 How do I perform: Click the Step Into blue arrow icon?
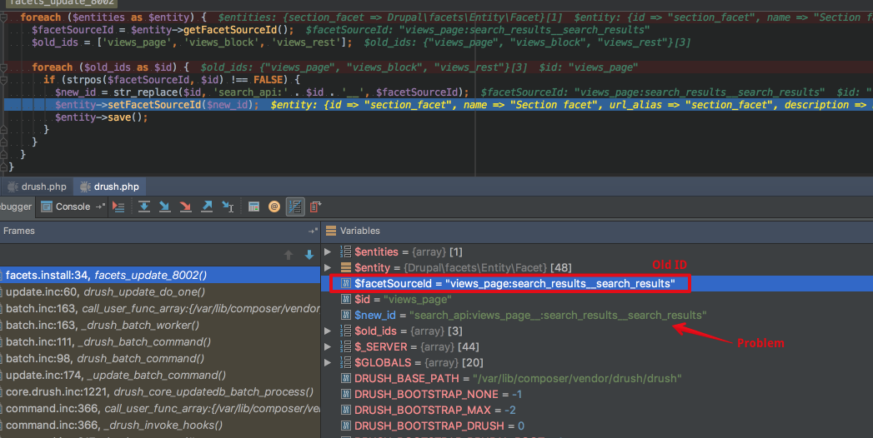[x=164, y=207]
